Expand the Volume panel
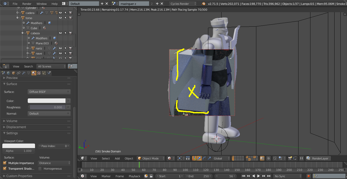The height and width of the screenshot is (179, 347). (12, 121)
